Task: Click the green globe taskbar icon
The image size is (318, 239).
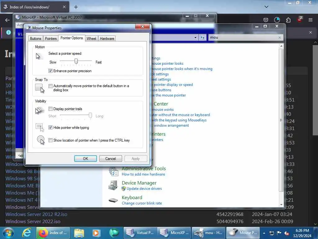Action: pyautogui.click(x=114, y=233)
